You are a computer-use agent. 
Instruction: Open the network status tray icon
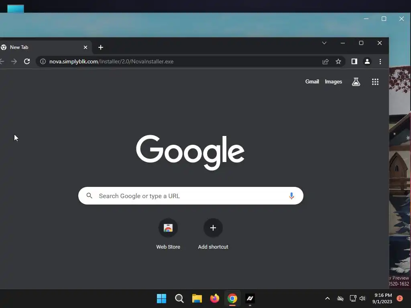tap(353, 298)
